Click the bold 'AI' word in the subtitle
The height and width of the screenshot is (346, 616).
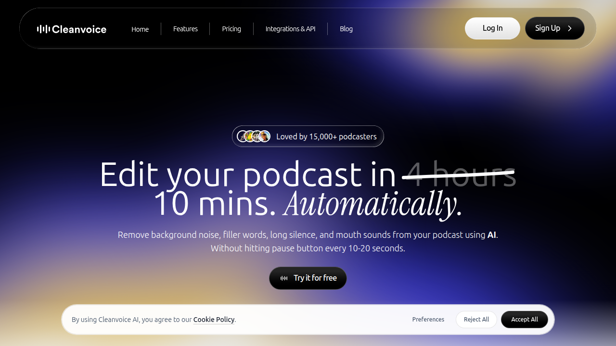[491, 235]
